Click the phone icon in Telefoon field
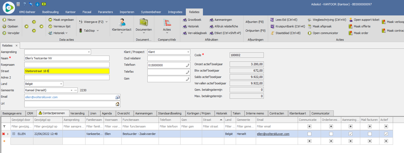The image size is (404, 153). (x=187, y=65)
